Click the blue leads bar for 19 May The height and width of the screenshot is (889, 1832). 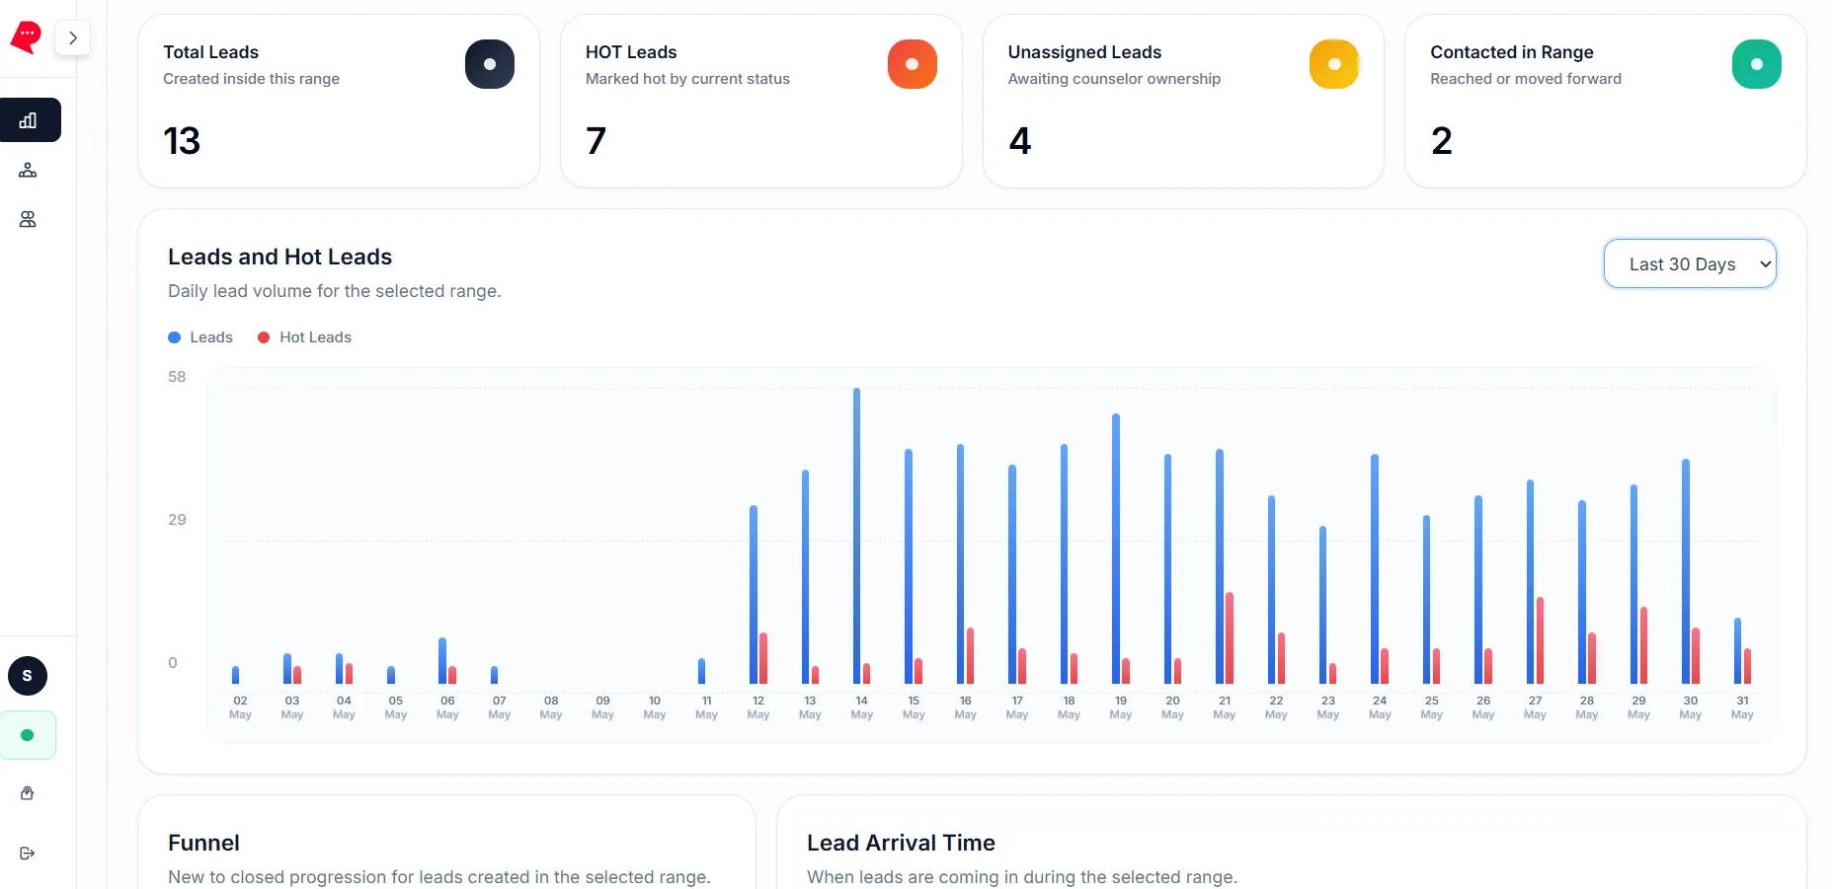[1116, 549]
